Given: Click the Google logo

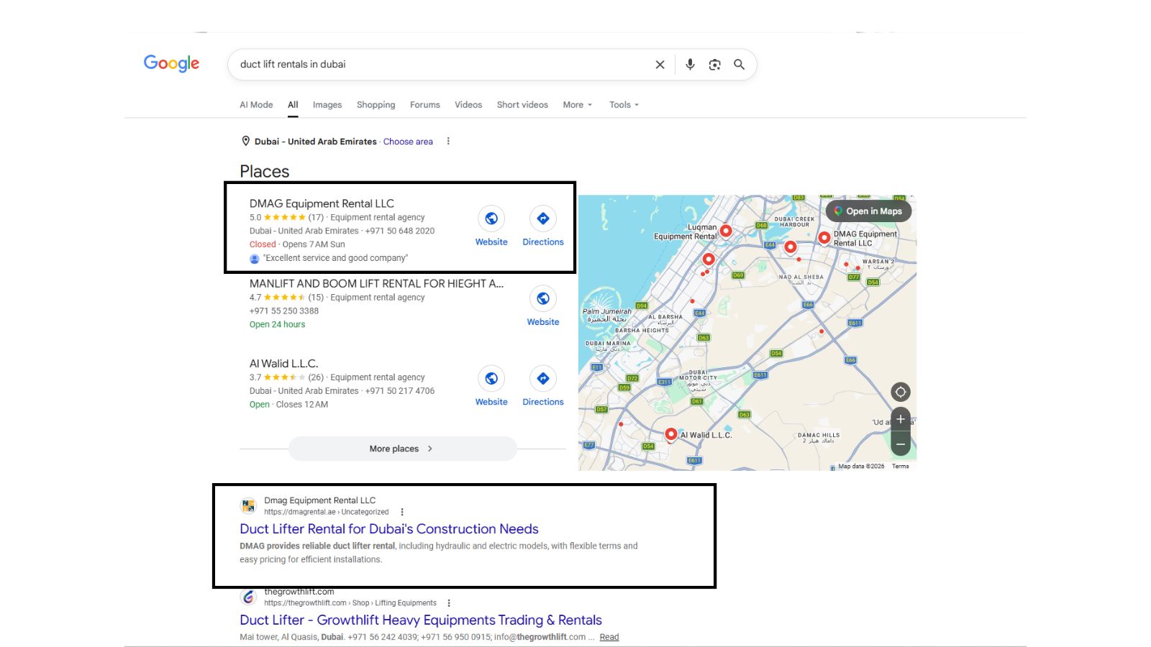Looking at the screenshot, I should pos(171,63).
